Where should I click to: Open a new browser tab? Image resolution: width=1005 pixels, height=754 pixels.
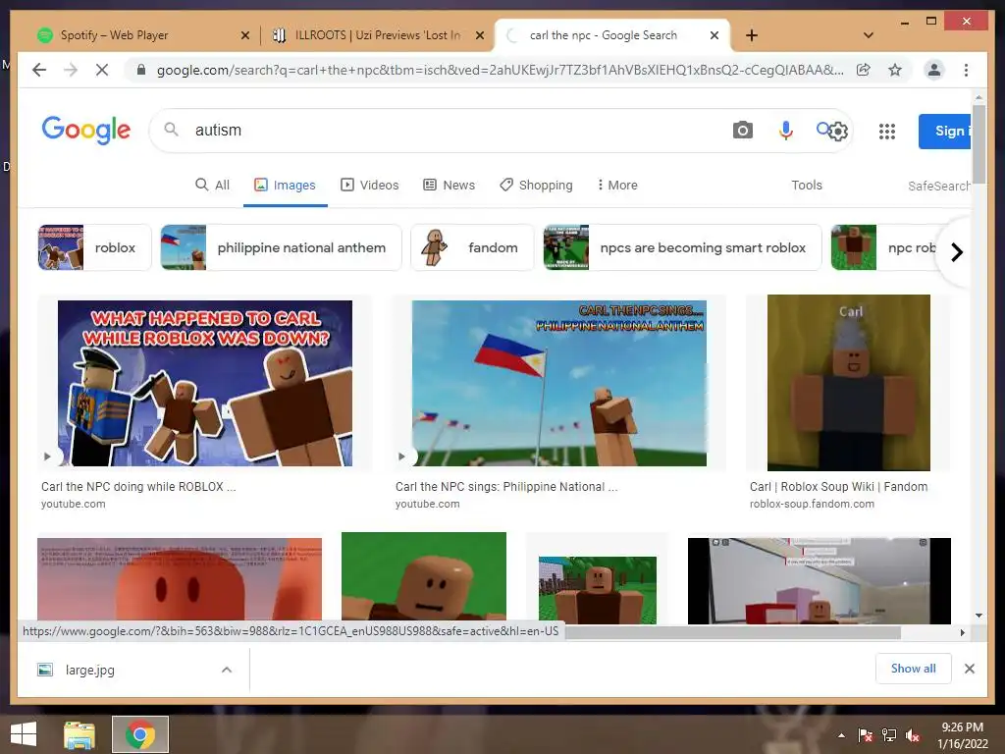752,35
